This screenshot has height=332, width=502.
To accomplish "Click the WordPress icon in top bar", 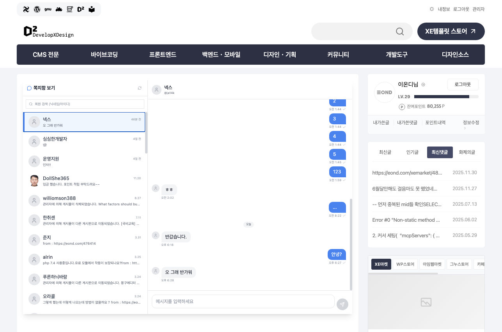I will click(37, 9).
